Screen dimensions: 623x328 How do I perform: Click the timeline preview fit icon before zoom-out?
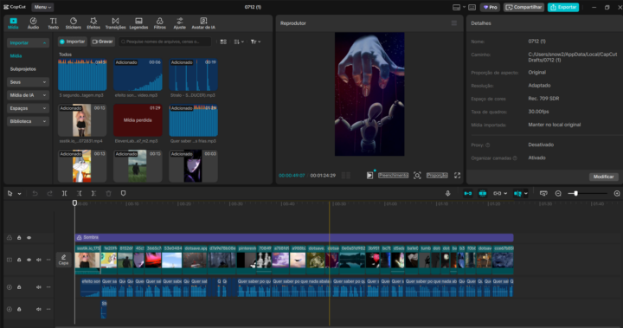[543, 193]
